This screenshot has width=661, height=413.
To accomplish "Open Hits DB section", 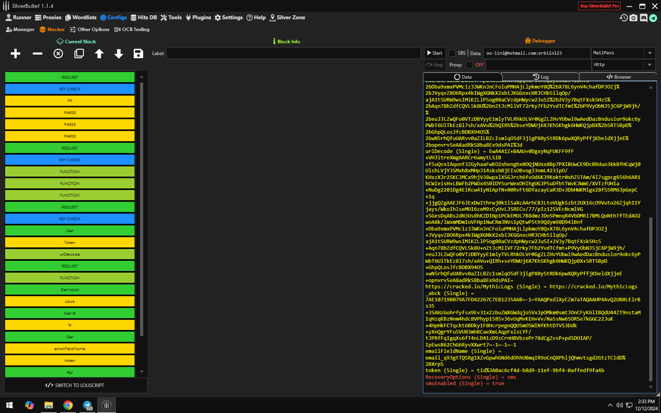I will [144, 17].
